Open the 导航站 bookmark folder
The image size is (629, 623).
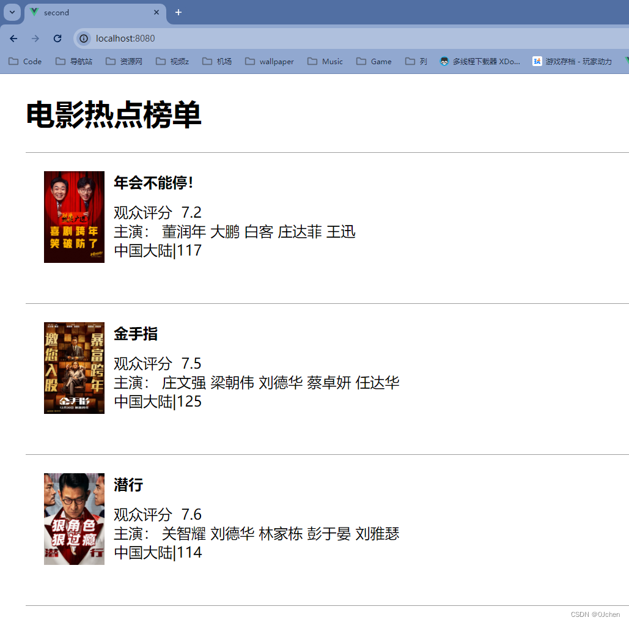(x=74, y=61)
